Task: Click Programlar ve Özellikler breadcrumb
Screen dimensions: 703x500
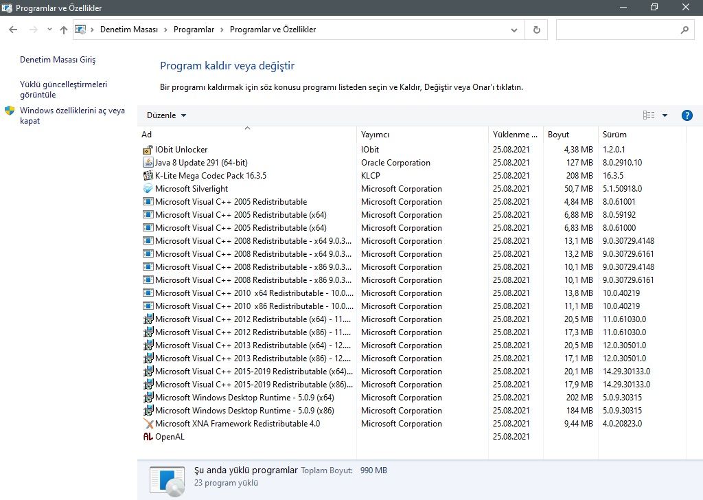Action: click(x=273, y=30)
